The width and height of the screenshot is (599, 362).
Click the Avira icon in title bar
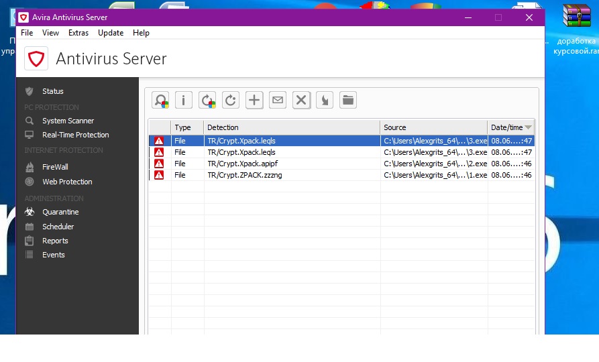coord(23,17)
